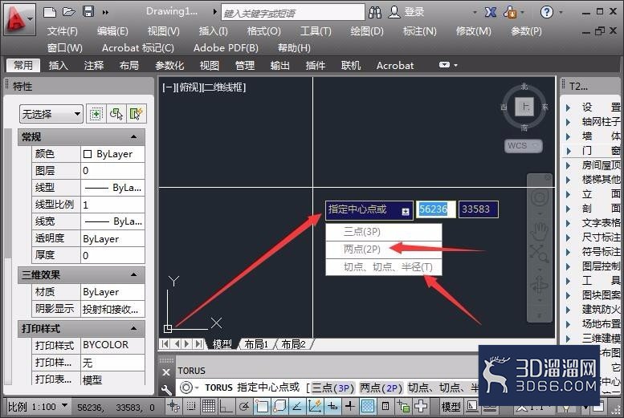Screen dimensions: 624x418
Task: Click the binoculars search icon
Action: 375,12
